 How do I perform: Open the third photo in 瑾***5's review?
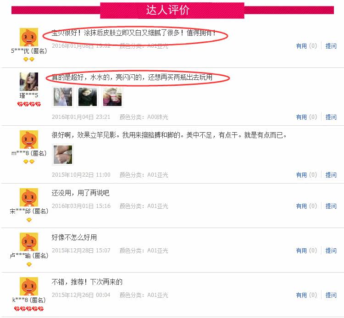[x=112, y=97]
